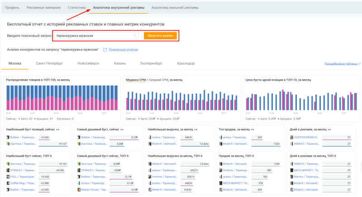
Task: Click the Coffee Mug product thumbnail
Action: coord(8,183)
